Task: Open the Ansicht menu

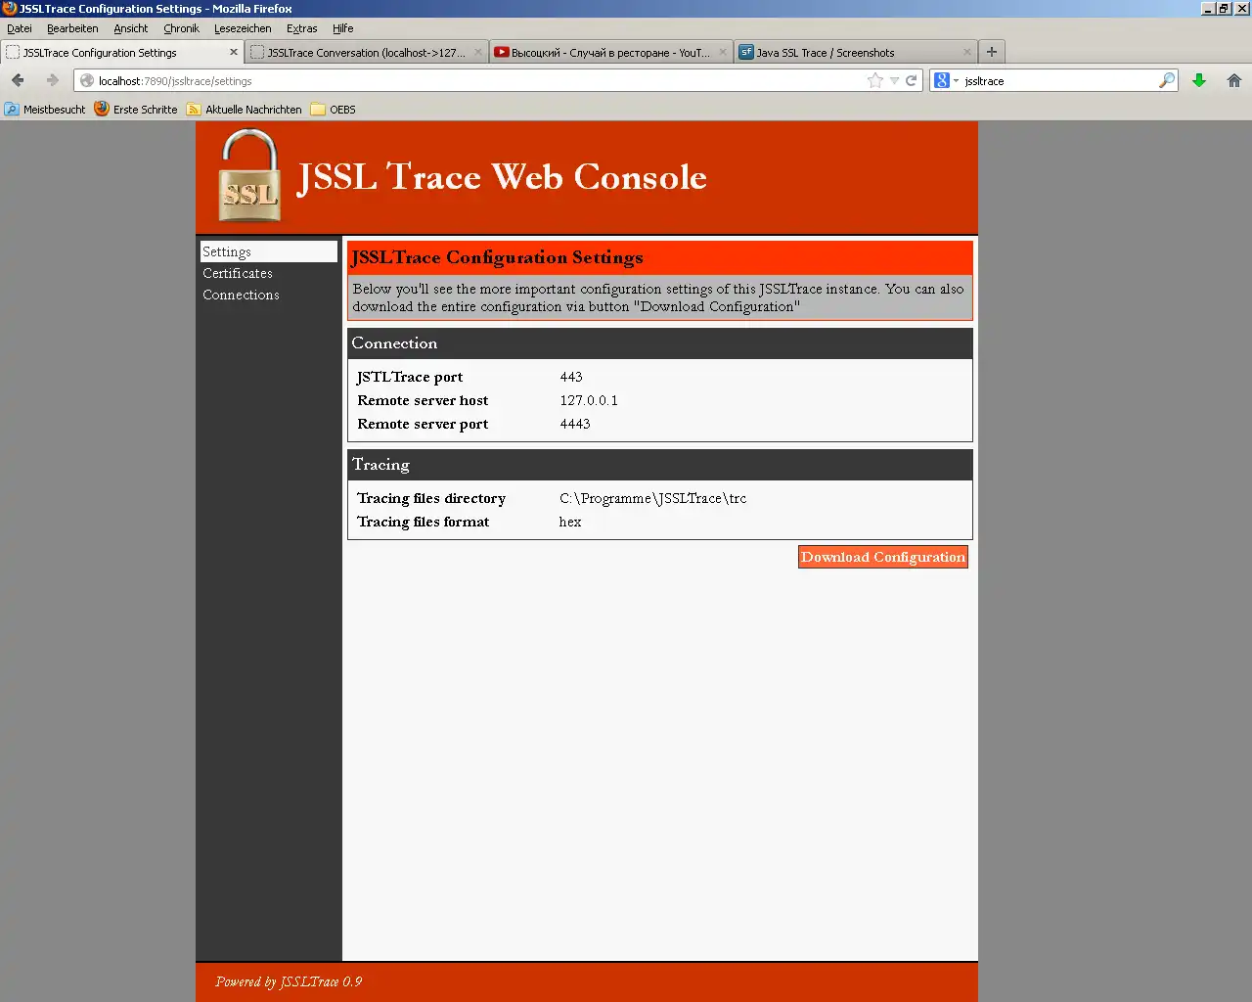Action: [130, 28]
